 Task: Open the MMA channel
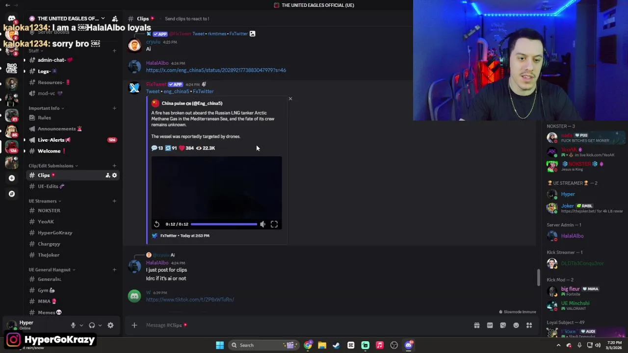click(x=73, y=302)
